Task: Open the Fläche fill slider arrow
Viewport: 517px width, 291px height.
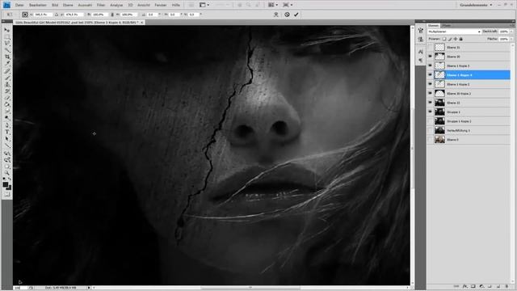Action: 511,39
